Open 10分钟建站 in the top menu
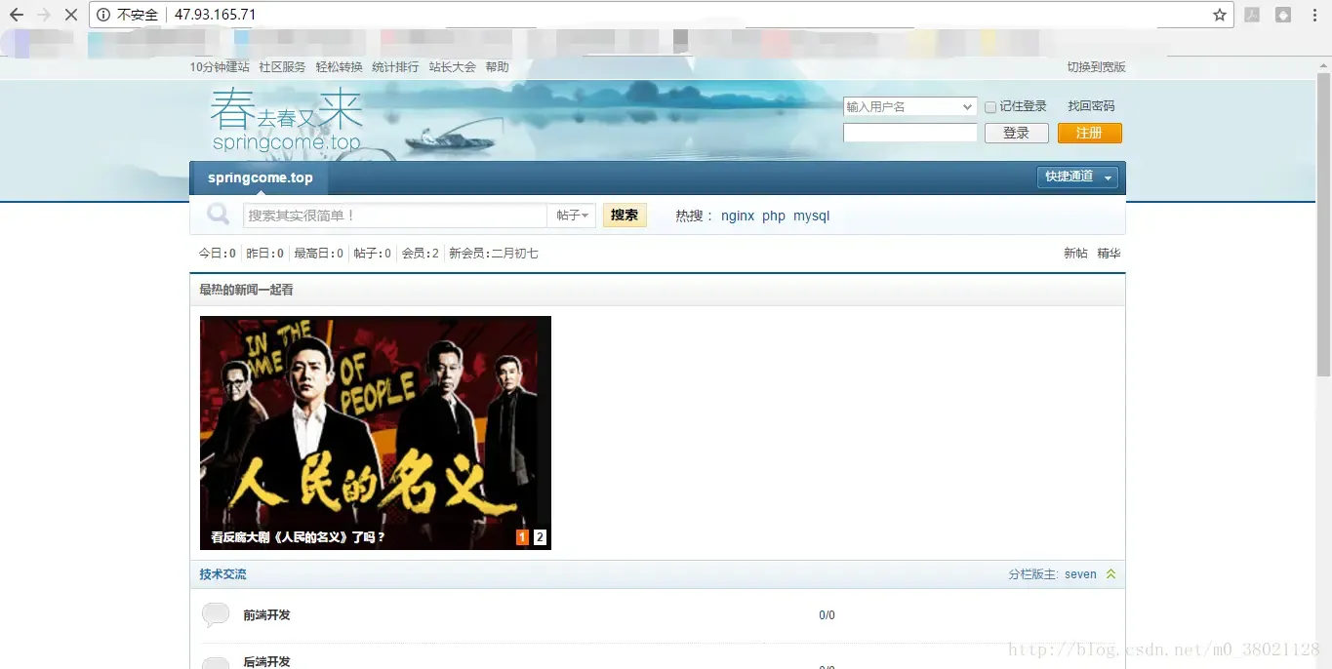1332x669 pixels. [220, 67]
